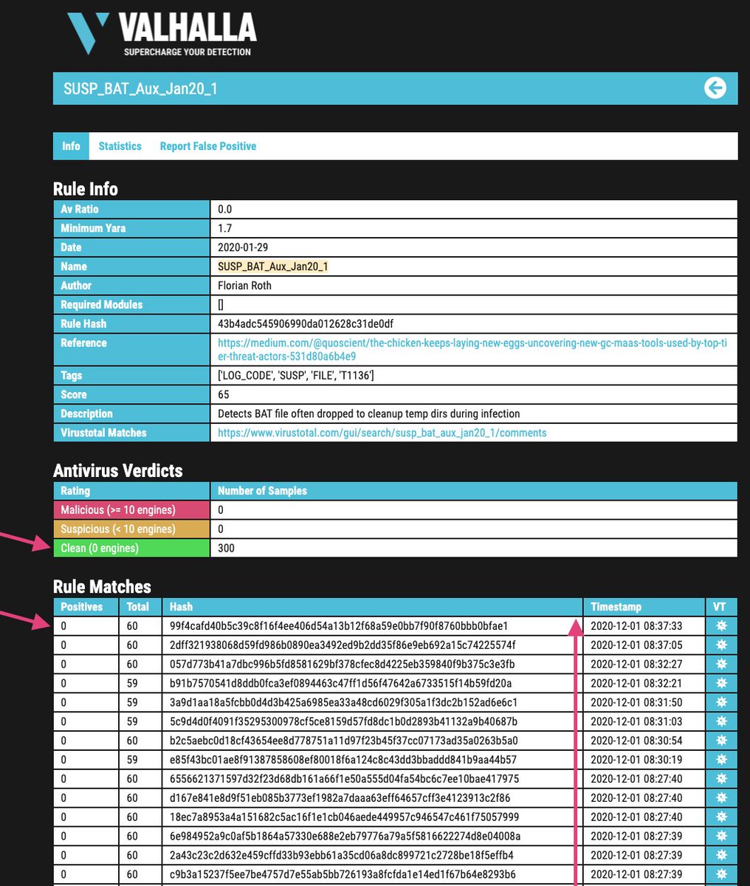The height and width of the screenshot is (886, 750).
Task: Click hash 99f4cafd40b5c39c8f16f4ee406d54a13b12f68a59e0bb7f90f8760bbb0bfae1
Action: [339, 626]
